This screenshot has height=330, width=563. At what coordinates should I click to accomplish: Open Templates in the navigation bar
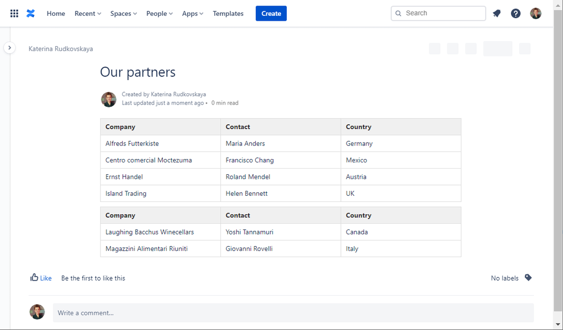pos(228,13)
